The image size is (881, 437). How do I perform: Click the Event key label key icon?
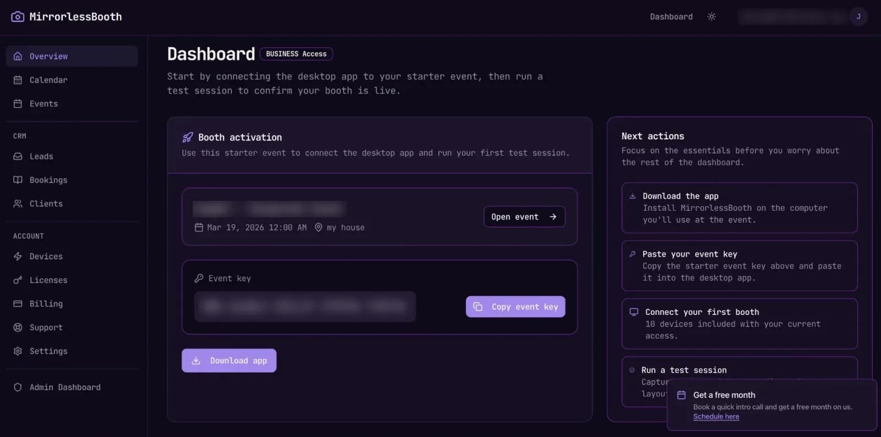click(199, 278)
